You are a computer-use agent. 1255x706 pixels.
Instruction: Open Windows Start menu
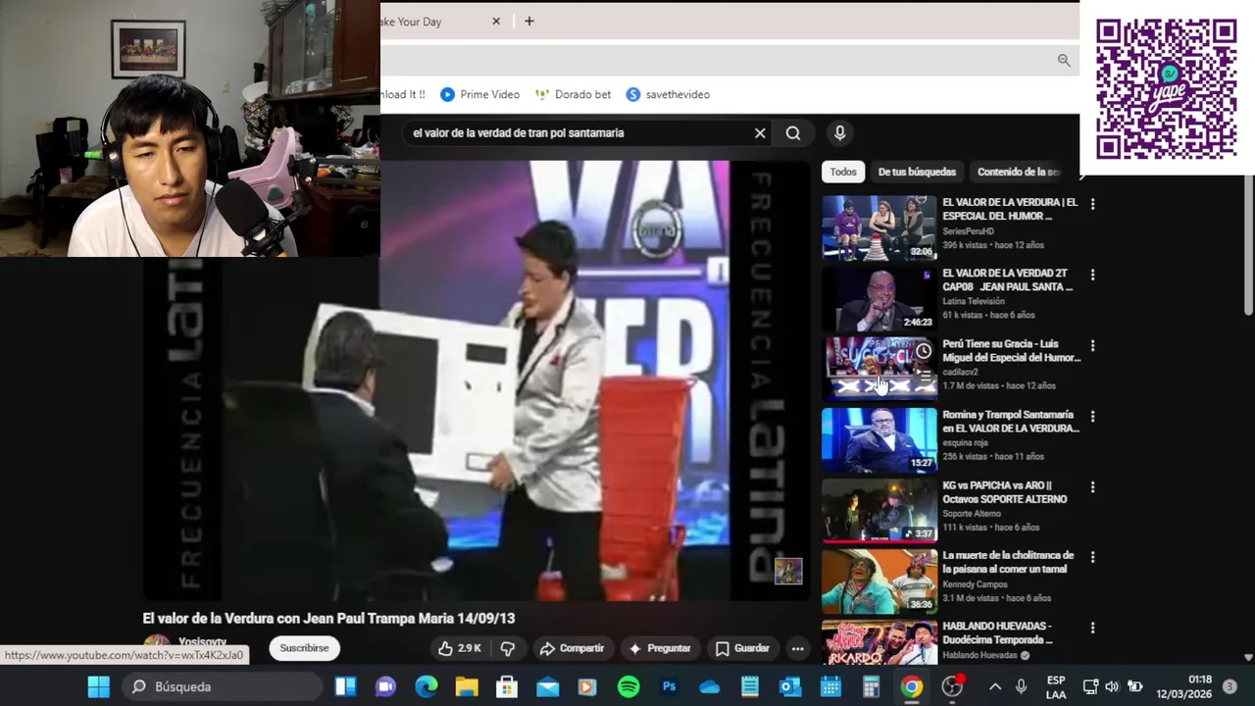click(99, 686)
